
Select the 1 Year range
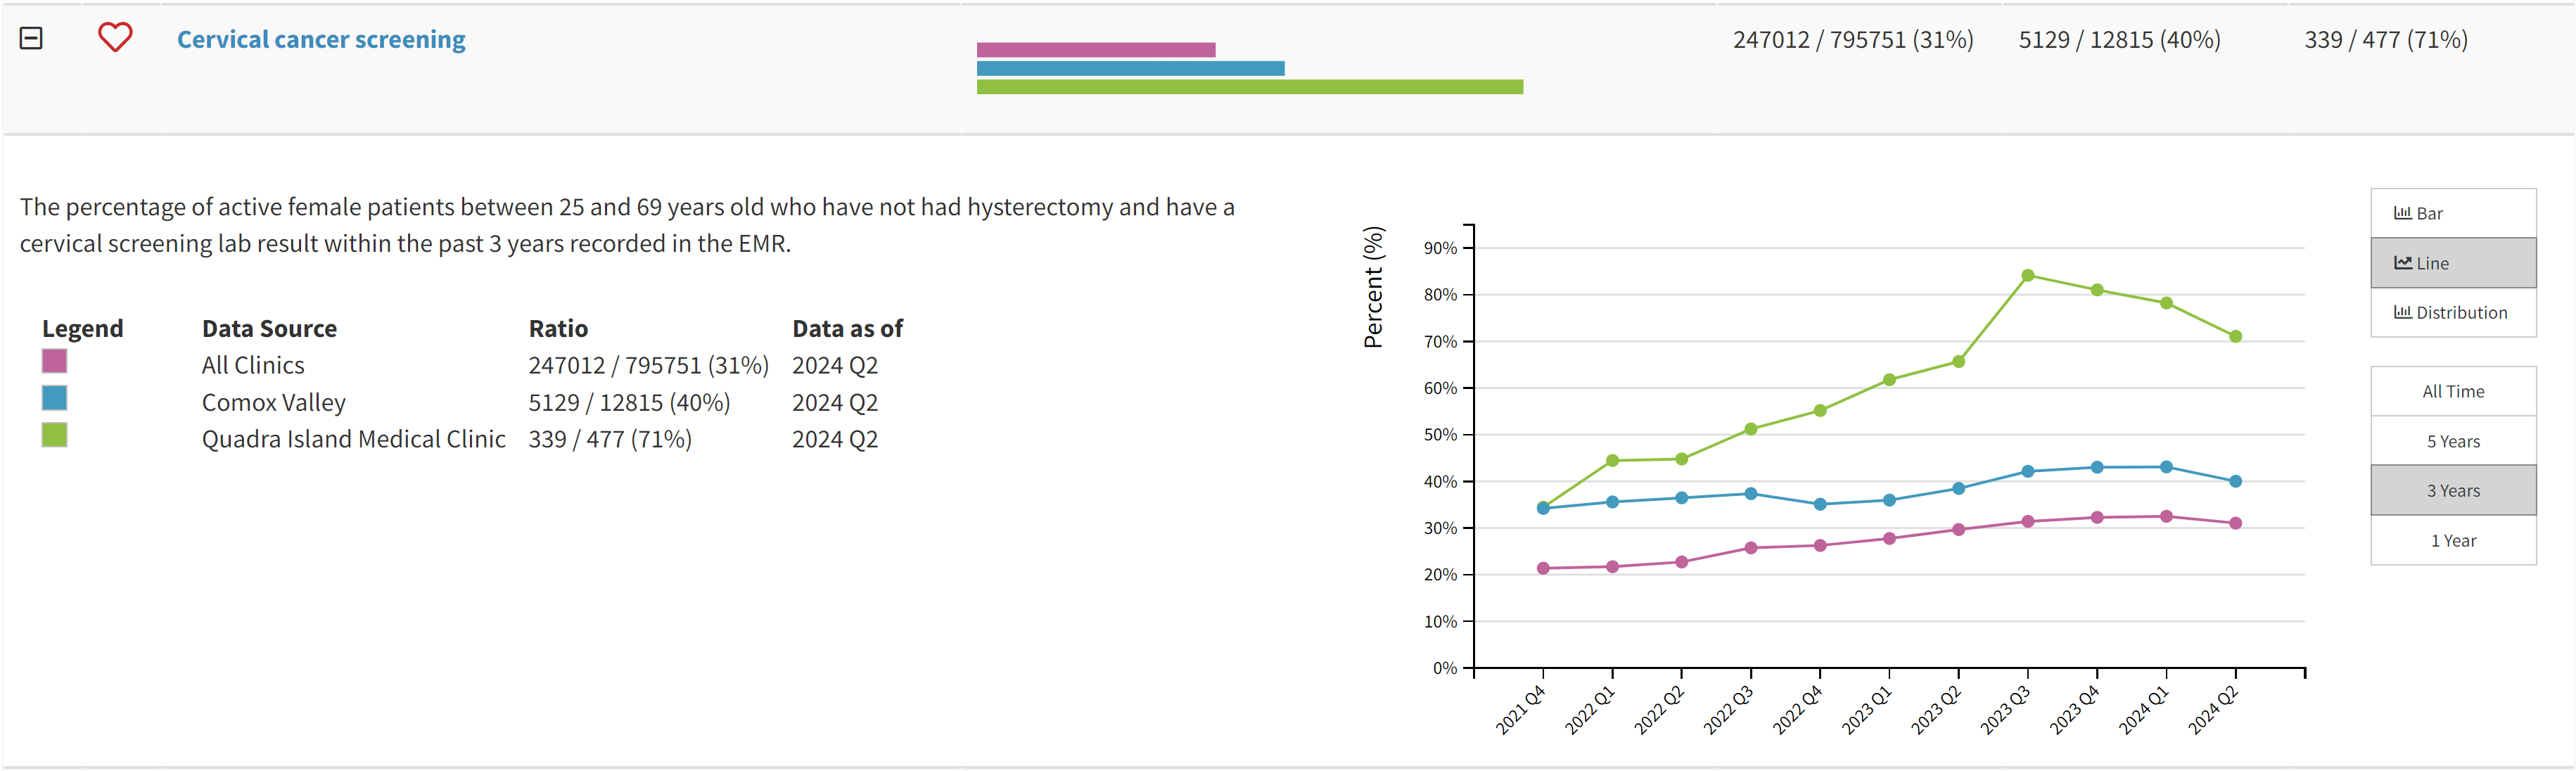pyautogui.click(x=2452, y=540)
